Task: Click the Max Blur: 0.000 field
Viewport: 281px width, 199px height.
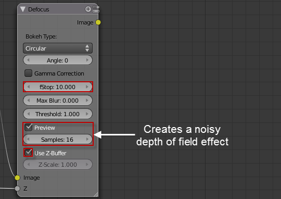Action: point(58,101)
